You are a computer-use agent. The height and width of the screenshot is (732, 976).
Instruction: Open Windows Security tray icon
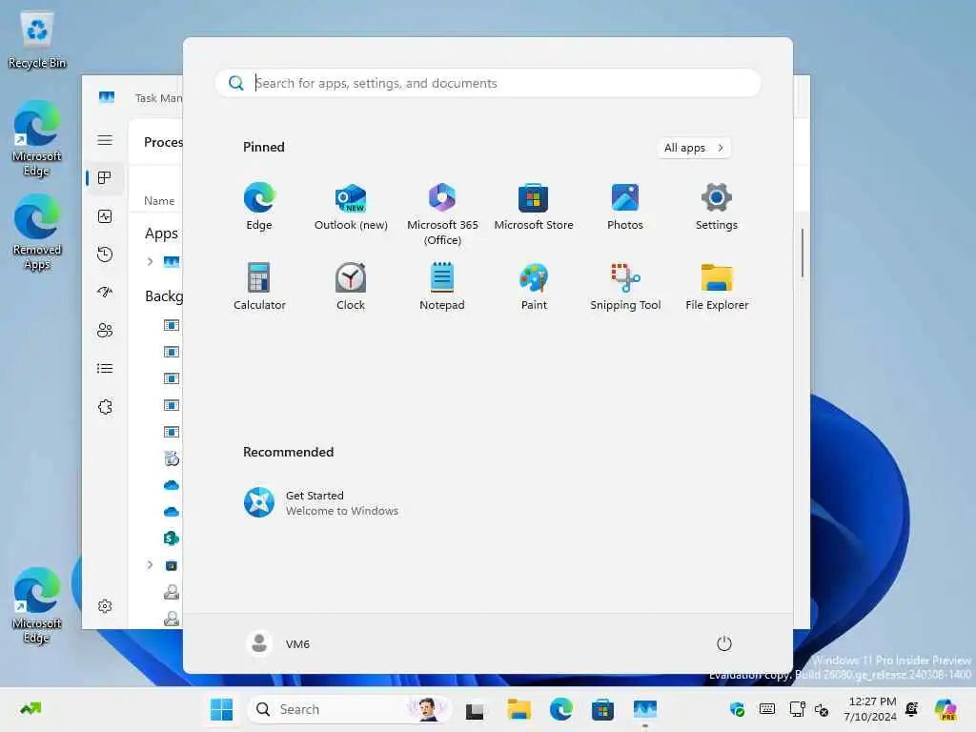point(737,709)
